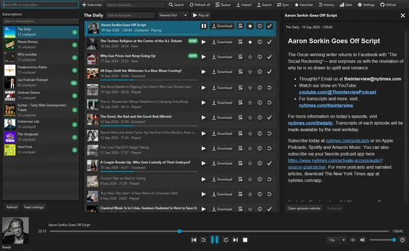Image resolution: width=409 pixels, height=251 pixels.
Task: Open the sleep timer icon
Action: pyautogui.click(x=402, y=240)
